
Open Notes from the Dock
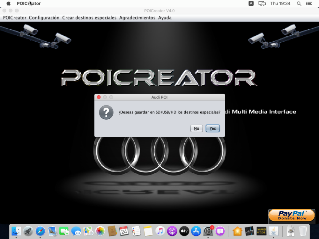pyautogui.click(x=148, y=231)
